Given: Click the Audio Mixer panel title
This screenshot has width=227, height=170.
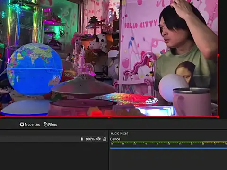Looking at the screenshot, I should 119,133.
